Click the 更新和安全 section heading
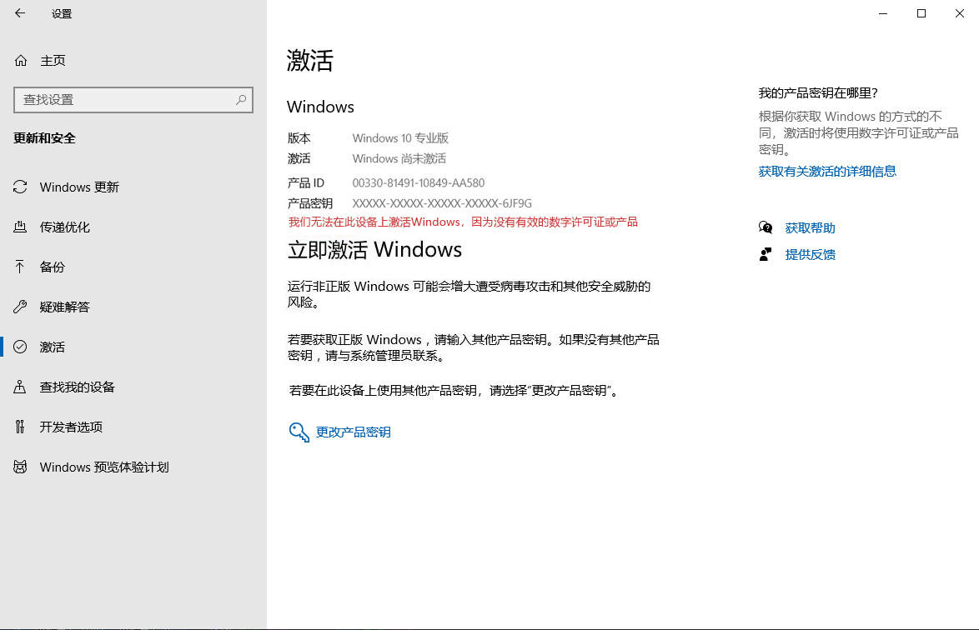The width and height of the screenshot is (979, 630). (x=44, y=137)
